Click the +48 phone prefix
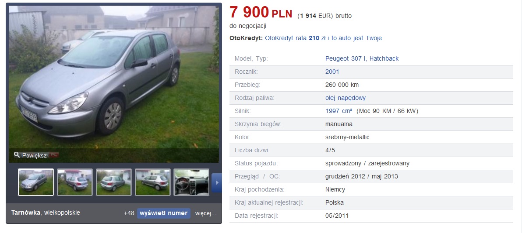 (x=129, y=213)
